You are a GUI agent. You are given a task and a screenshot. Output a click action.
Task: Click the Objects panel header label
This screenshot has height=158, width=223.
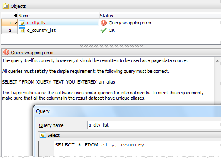tap(18, 6)
